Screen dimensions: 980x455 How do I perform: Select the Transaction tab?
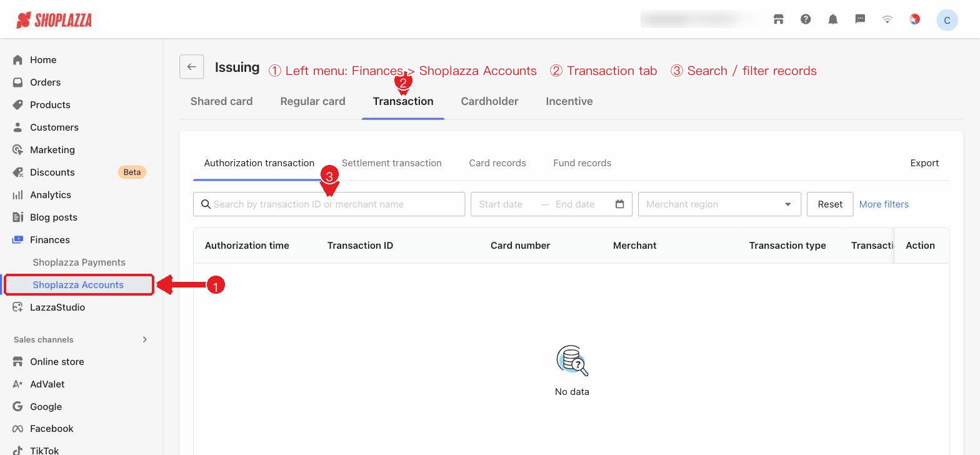click(x=403, y=101)
